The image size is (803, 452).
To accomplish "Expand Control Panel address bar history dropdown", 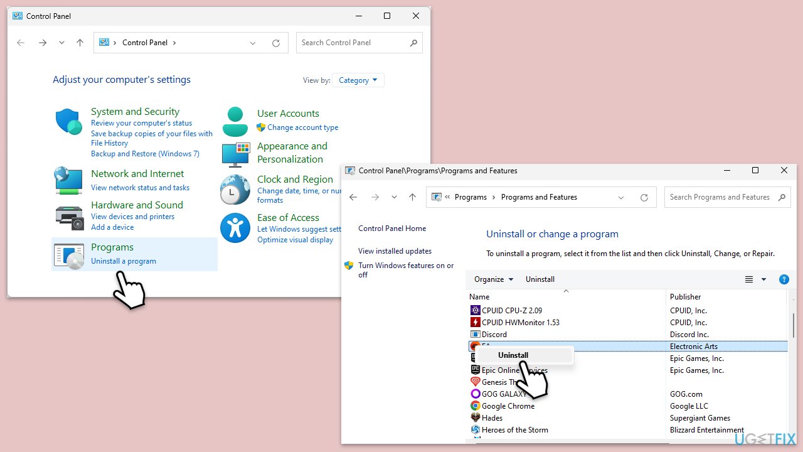I will 253,43.
